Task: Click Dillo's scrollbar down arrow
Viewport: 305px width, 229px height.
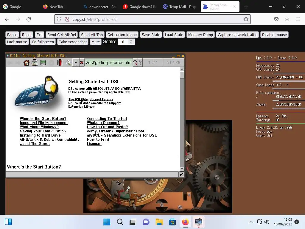Action: (x=182, y=169)
